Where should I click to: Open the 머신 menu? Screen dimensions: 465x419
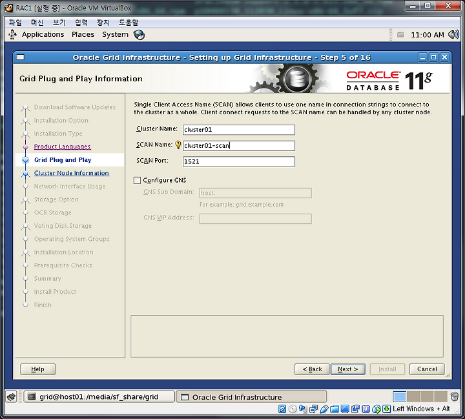coord(37,23)
